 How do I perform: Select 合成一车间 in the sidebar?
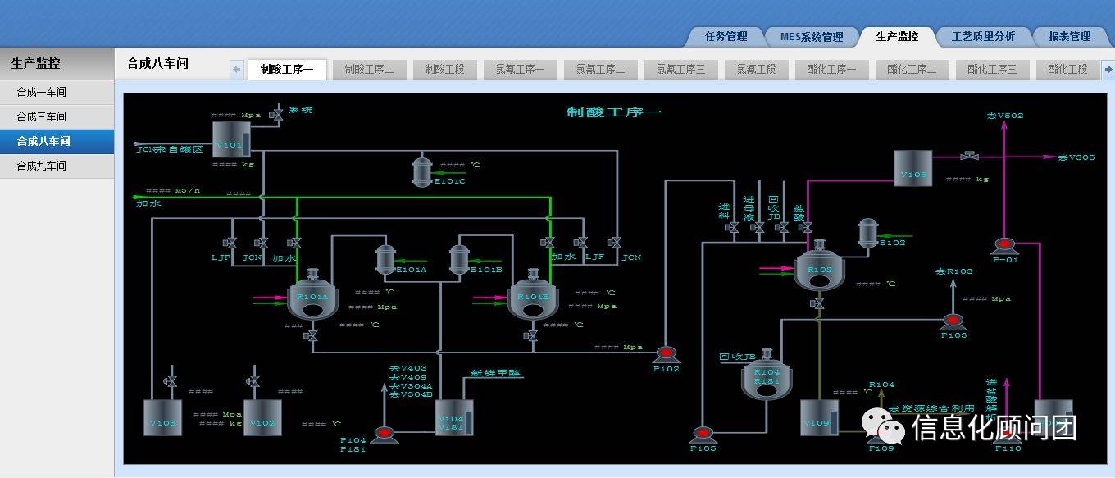(42, 92)
